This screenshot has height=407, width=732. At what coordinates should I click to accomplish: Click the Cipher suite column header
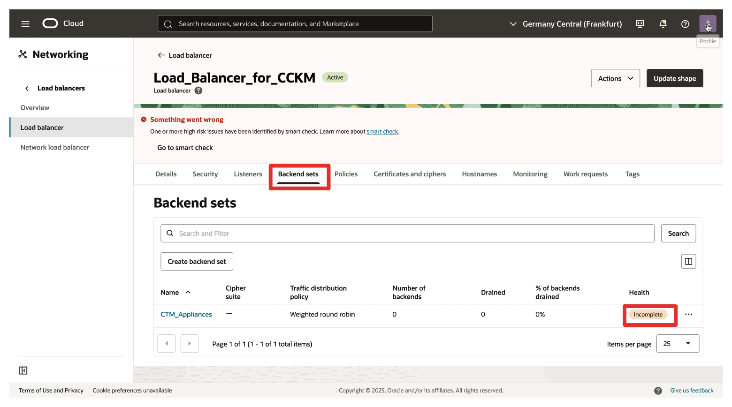pyautogui.click(x=236, y=293)
